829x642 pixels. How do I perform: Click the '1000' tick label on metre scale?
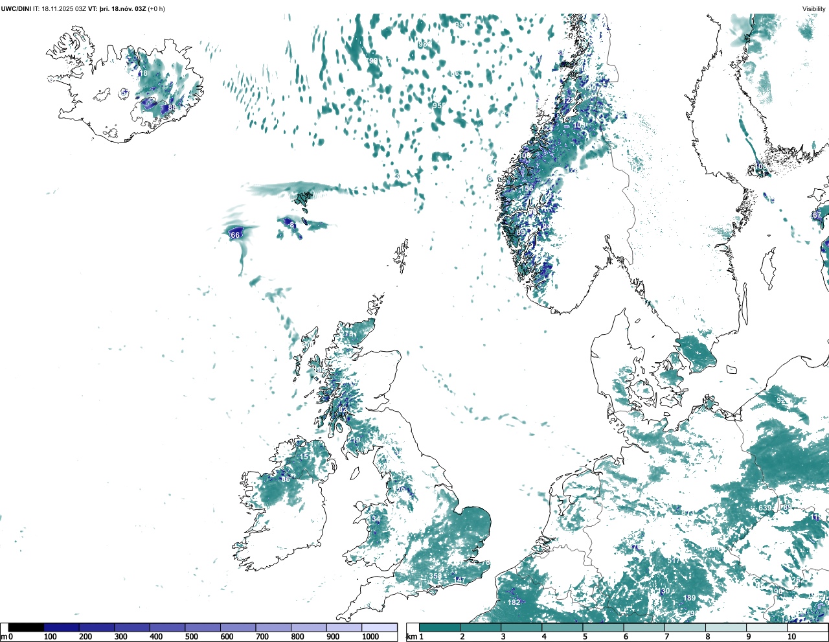click(x=370, y=637)
